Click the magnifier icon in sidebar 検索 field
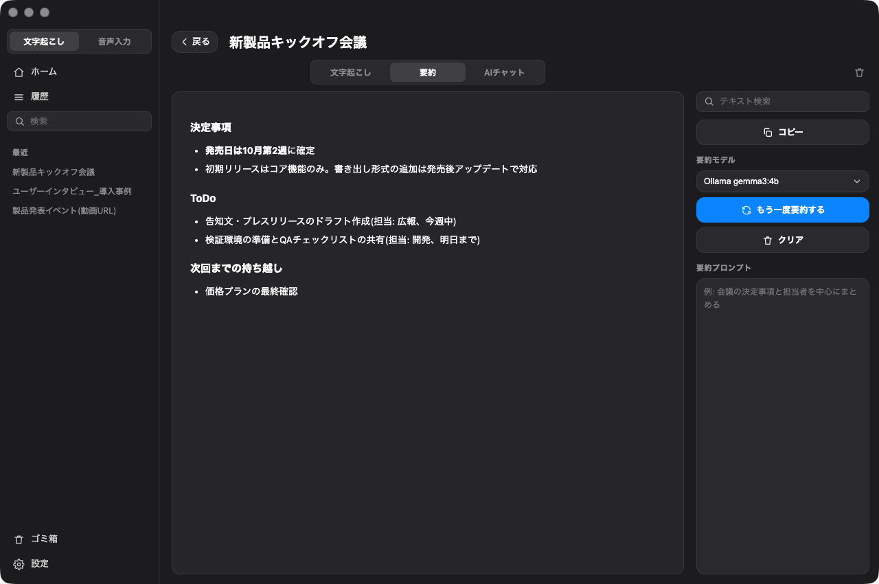 20,122
